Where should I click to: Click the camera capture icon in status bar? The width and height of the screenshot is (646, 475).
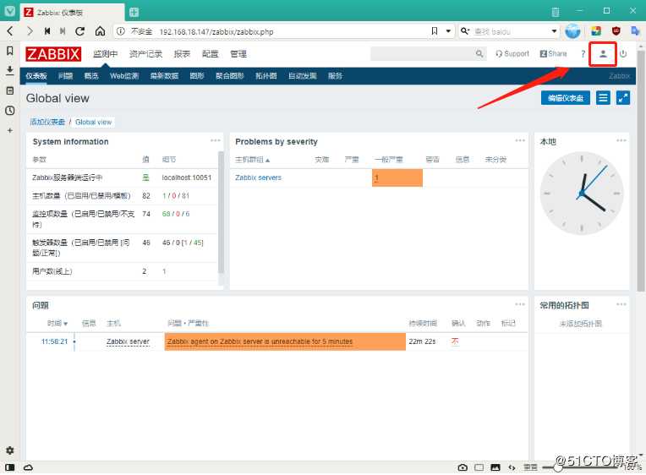463,468
